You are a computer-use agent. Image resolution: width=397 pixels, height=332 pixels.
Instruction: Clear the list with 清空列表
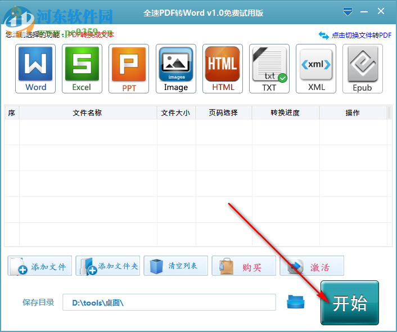click(x=175, y=266)
